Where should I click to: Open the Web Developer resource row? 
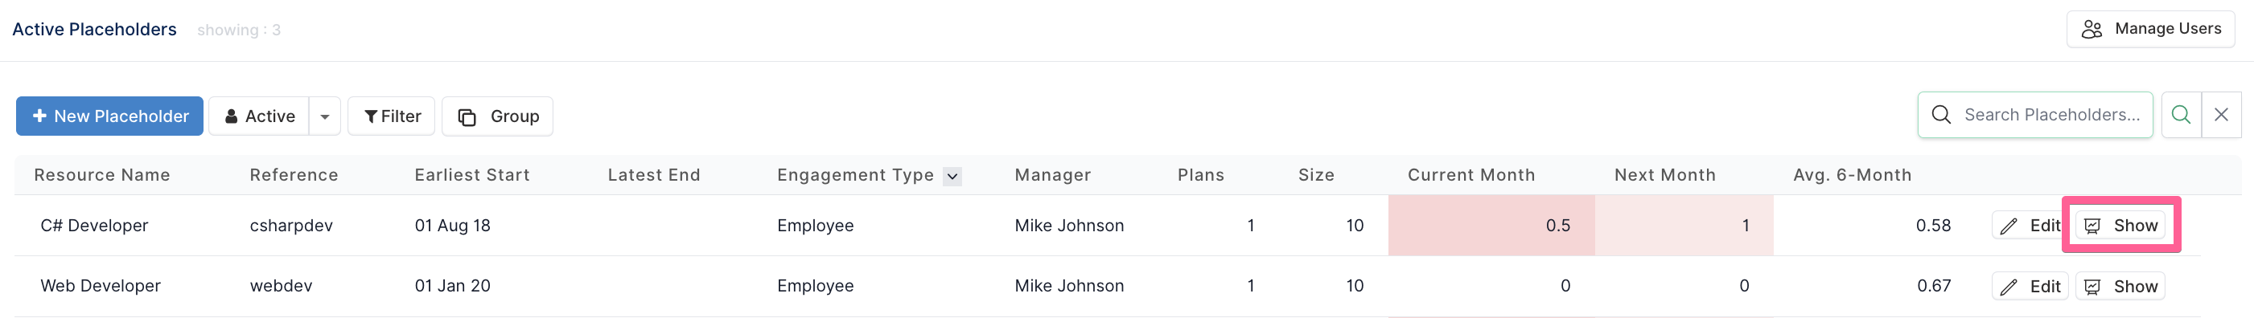(x=1107, y=286)
